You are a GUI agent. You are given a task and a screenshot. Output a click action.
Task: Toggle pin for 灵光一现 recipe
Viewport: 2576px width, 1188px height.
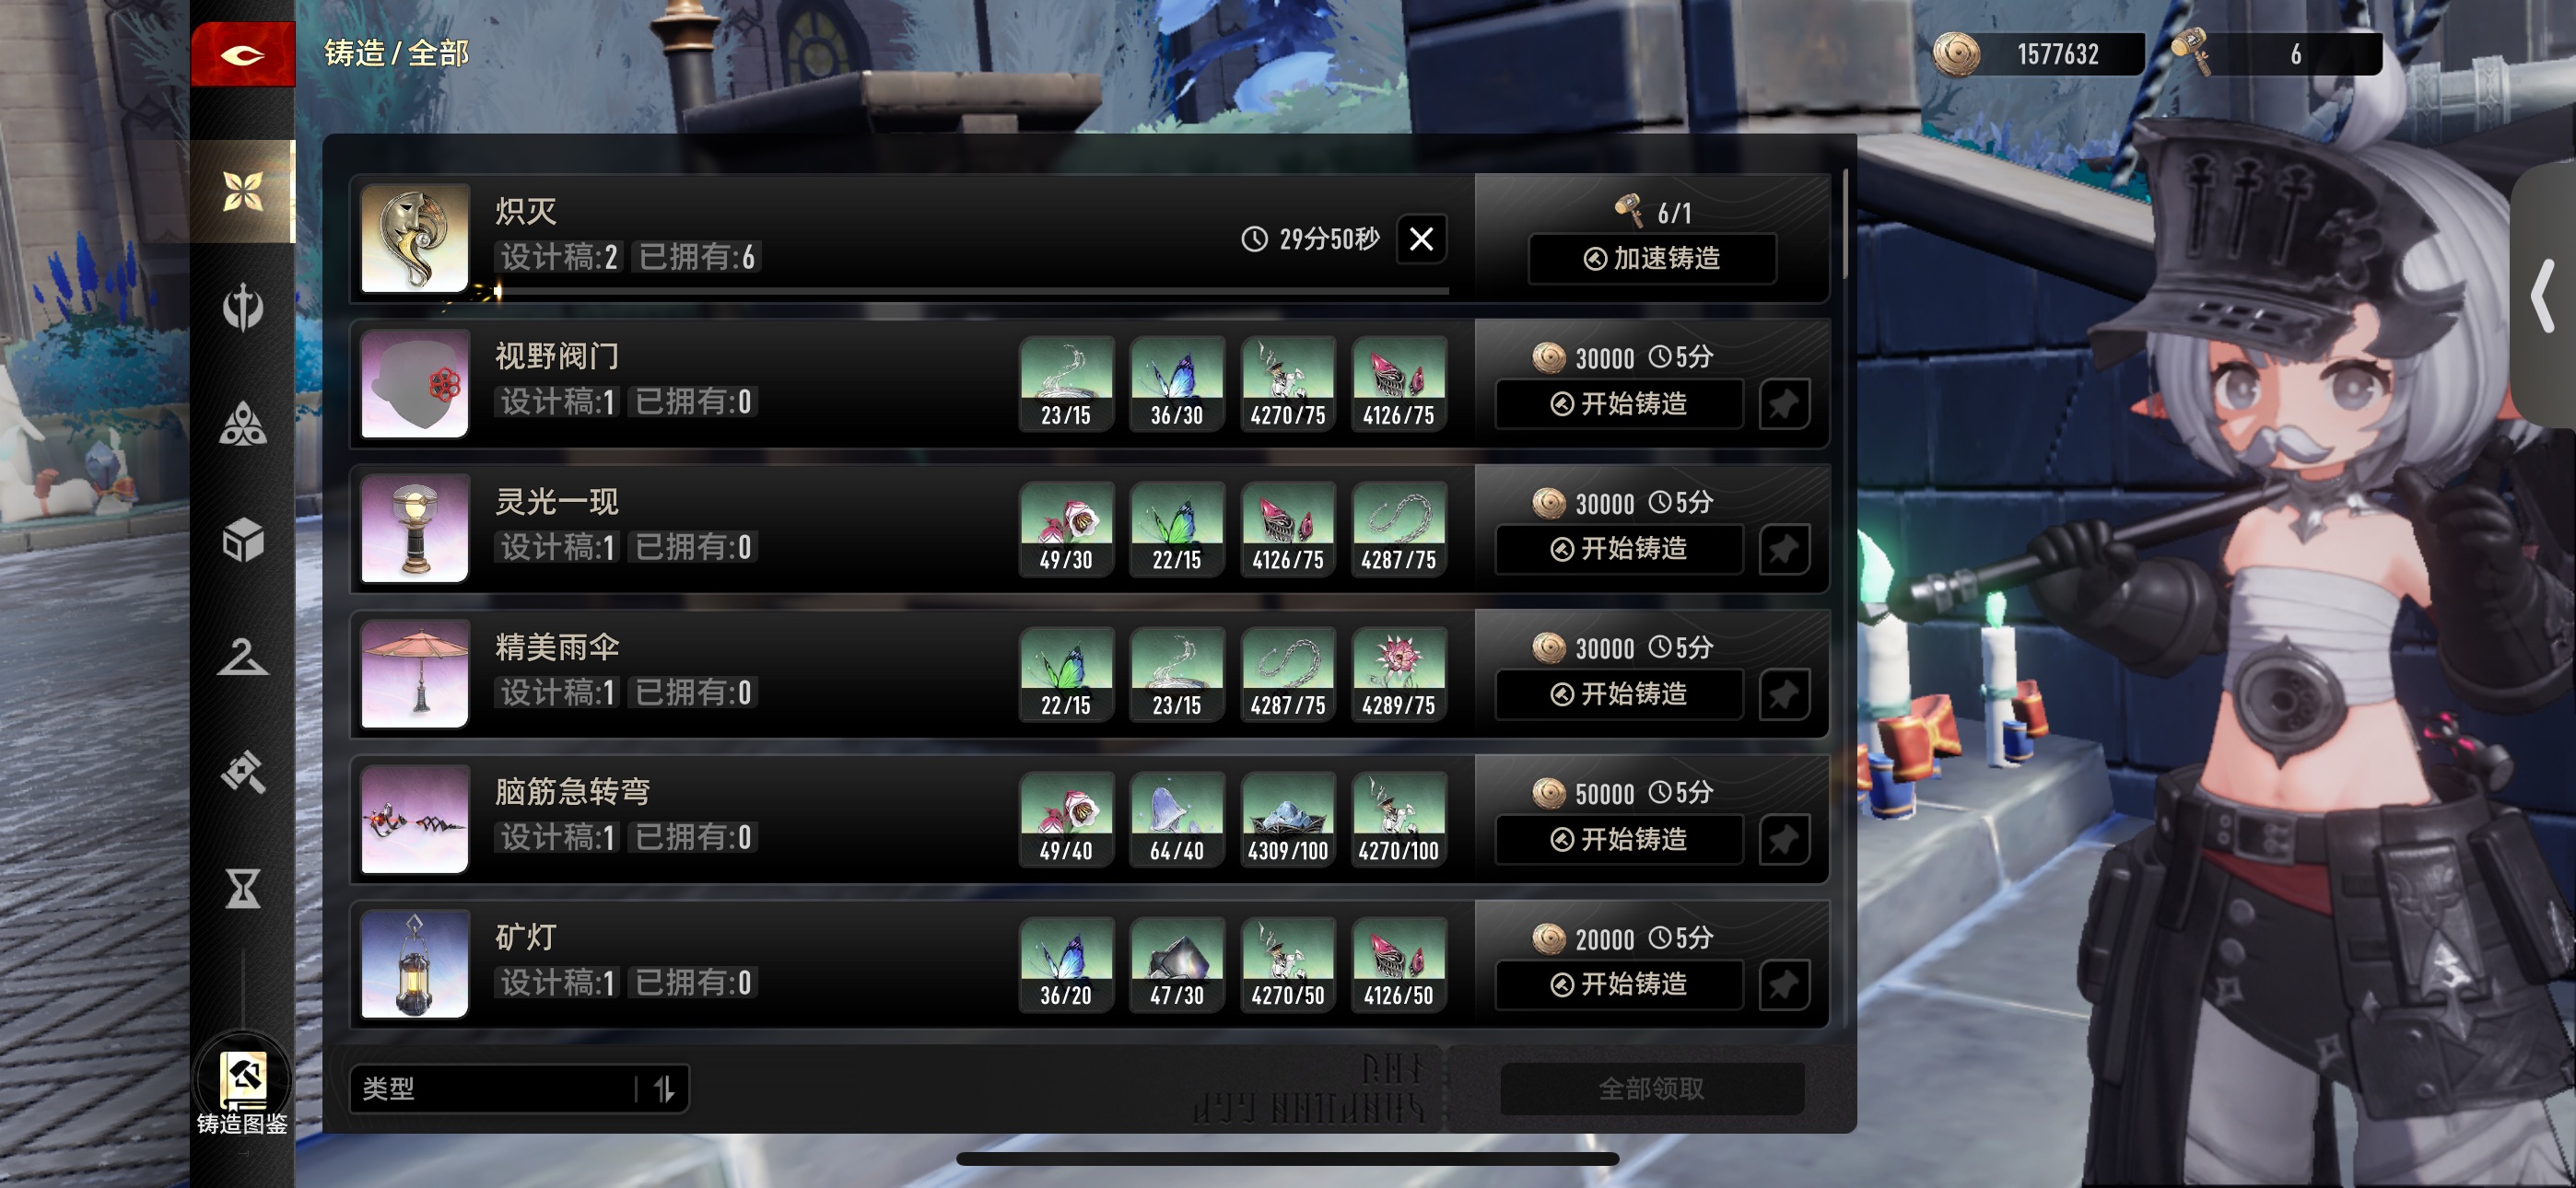click(x=1784, y=549)
